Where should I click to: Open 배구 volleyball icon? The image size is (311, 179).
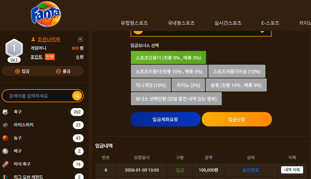[x=5, y=151]
